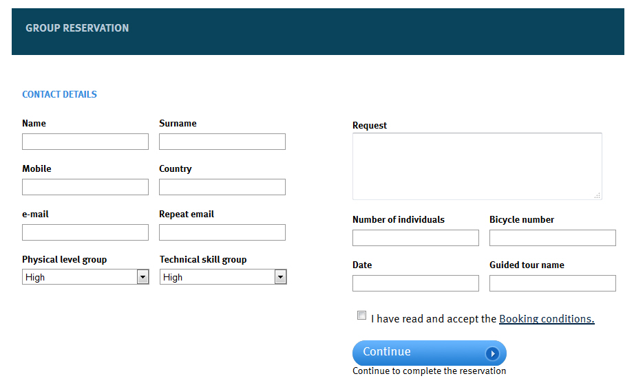Grab the Request textarea resize handle
This screenshot has width=634, height=385.
pos(598,195)
